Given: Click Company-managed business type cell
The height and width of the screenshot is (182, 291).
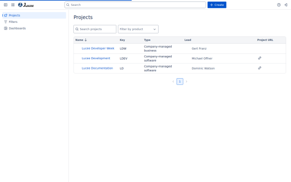Looking at the screenshot, I should coord(158,49).
